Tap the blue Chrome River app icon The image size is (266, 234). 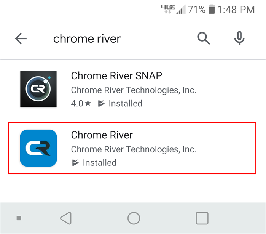[38, 148]
